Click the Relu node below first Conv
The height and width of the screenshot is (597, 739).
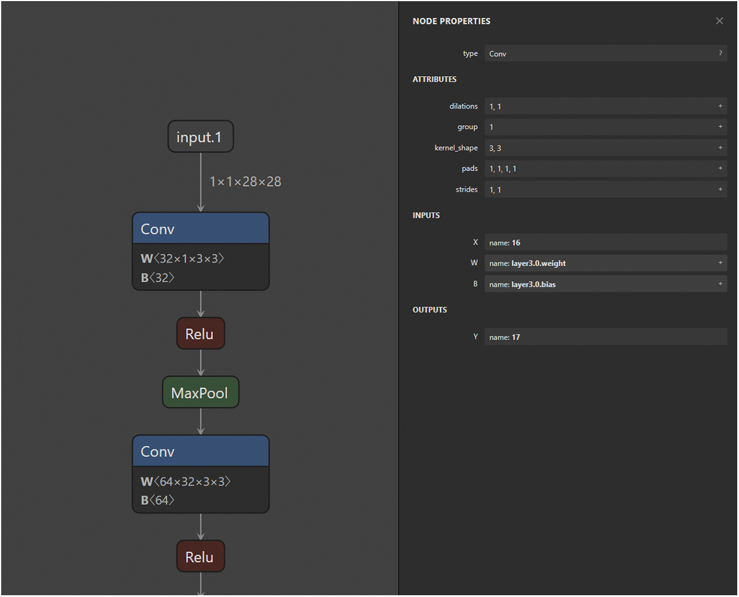200,334
